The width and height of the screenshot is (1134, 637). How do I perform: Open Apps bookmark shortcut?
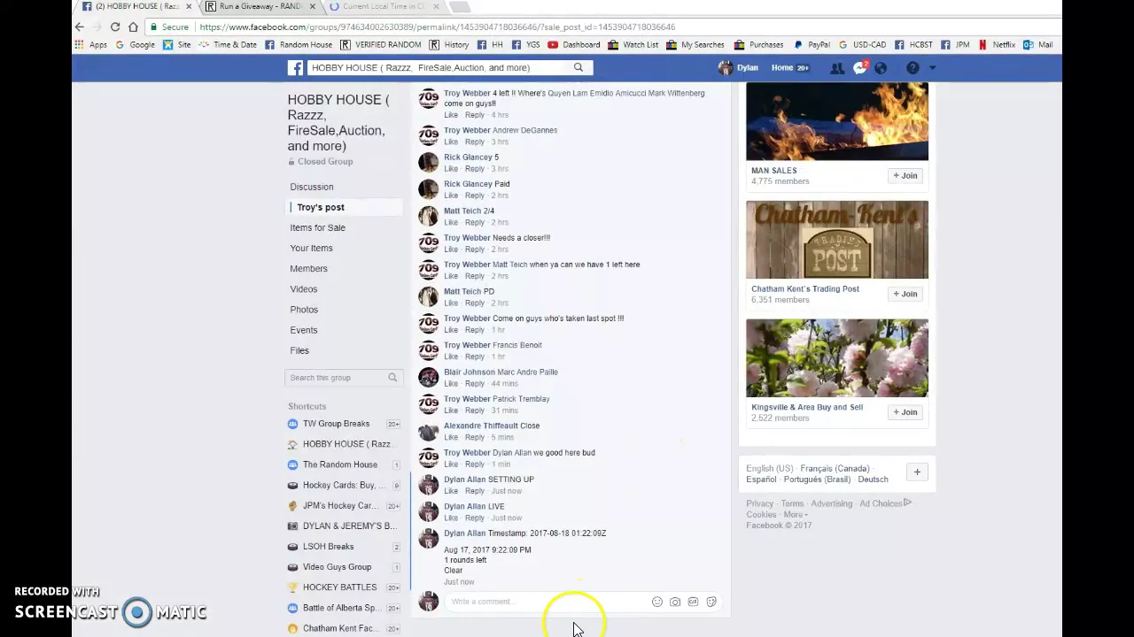91,44
